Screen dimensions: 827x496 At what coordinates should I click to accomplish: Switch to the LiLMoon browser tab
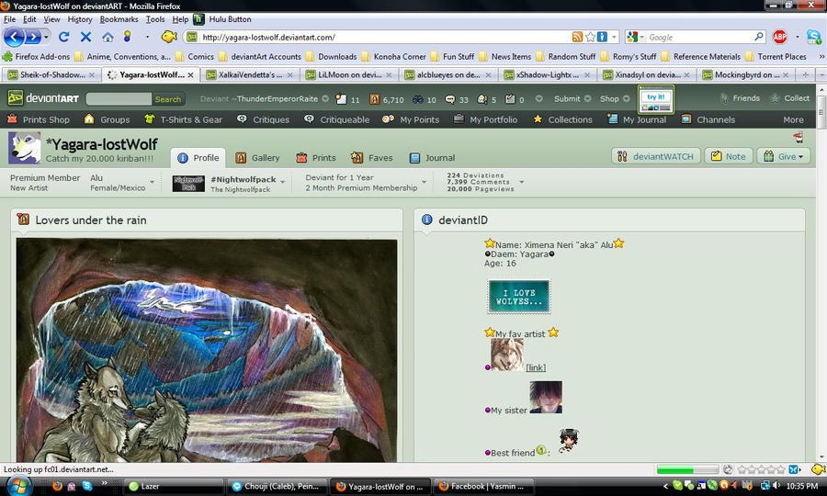pyautogui.click(x=348, y=74)
